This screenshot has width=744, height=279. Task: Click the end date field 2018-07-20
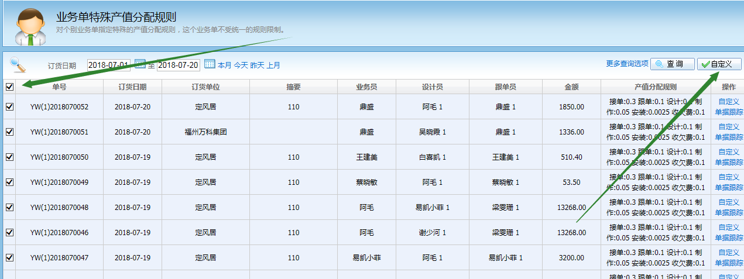179,65
